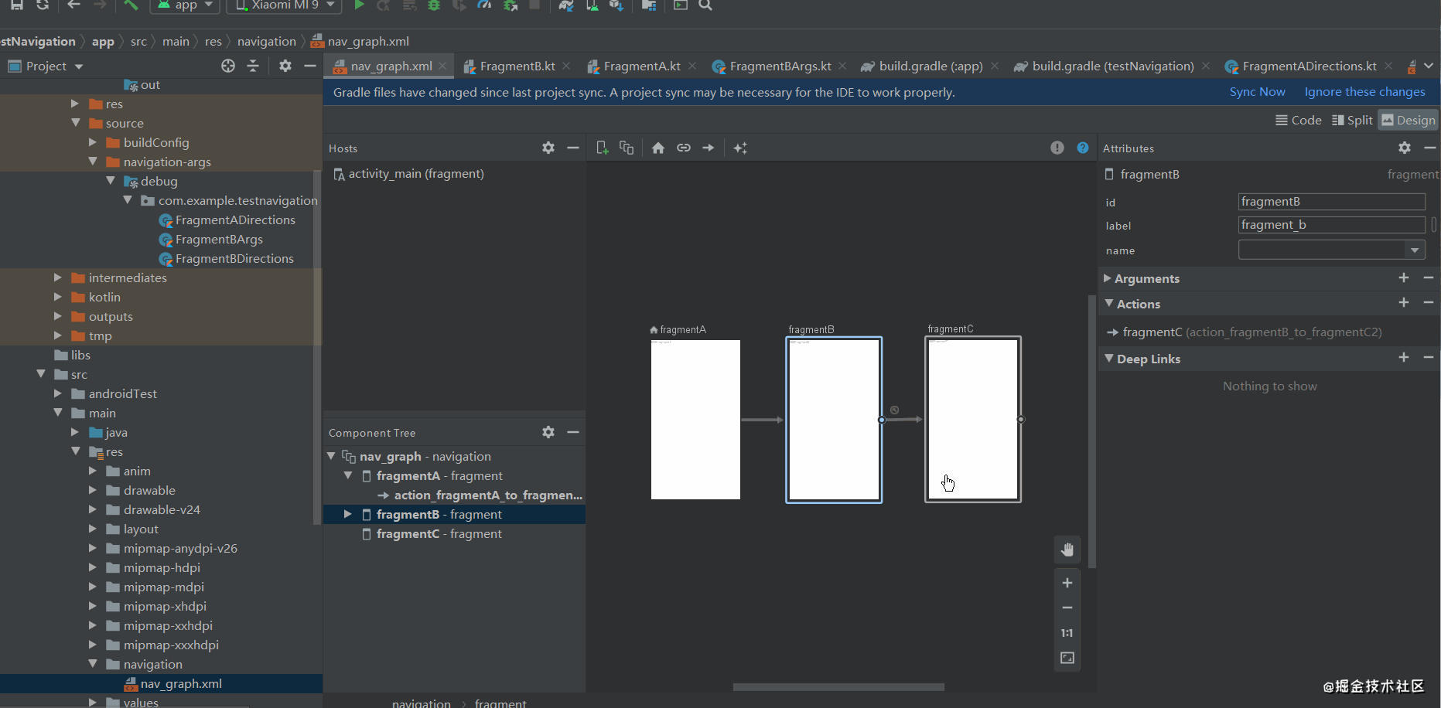This screenshot has height=708, width=1441.
Task: Open the FragmentA.kt tab
Action: tap(634, 66)
